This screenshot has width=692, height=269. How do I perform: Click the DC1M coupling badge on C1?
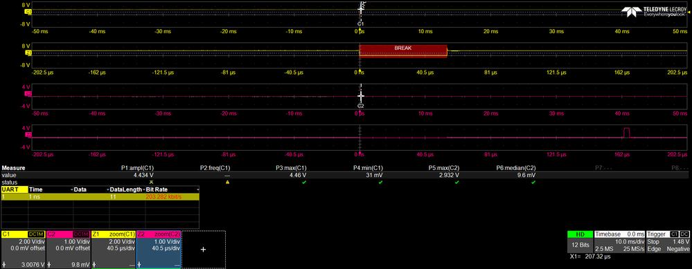[36, 234]
